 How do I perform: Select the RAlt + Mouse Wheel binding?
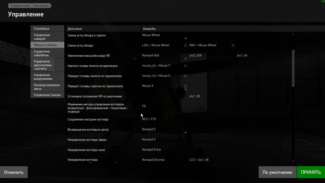click(x=203, y=45)
